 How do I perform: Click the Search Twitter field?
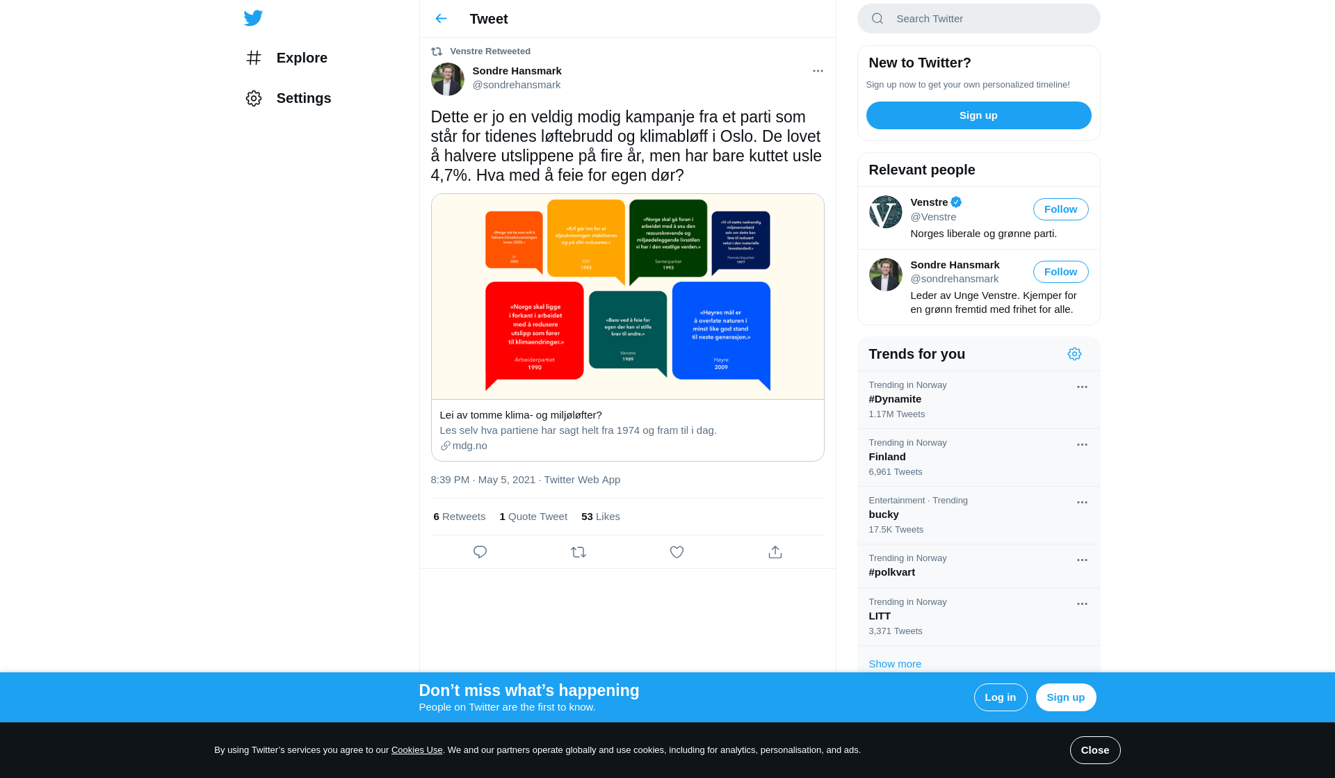pos(978,19)
